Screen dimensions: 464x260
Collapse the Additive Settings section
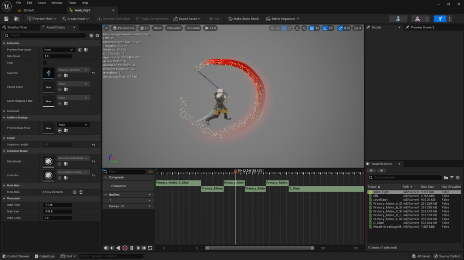[x=4, y=118]
